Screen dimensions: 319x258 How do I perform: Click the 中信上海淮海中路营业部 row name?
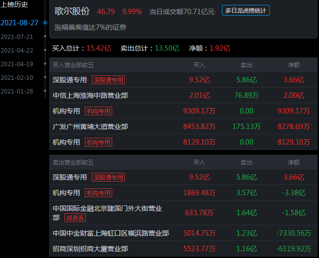[x=90, y=95]
